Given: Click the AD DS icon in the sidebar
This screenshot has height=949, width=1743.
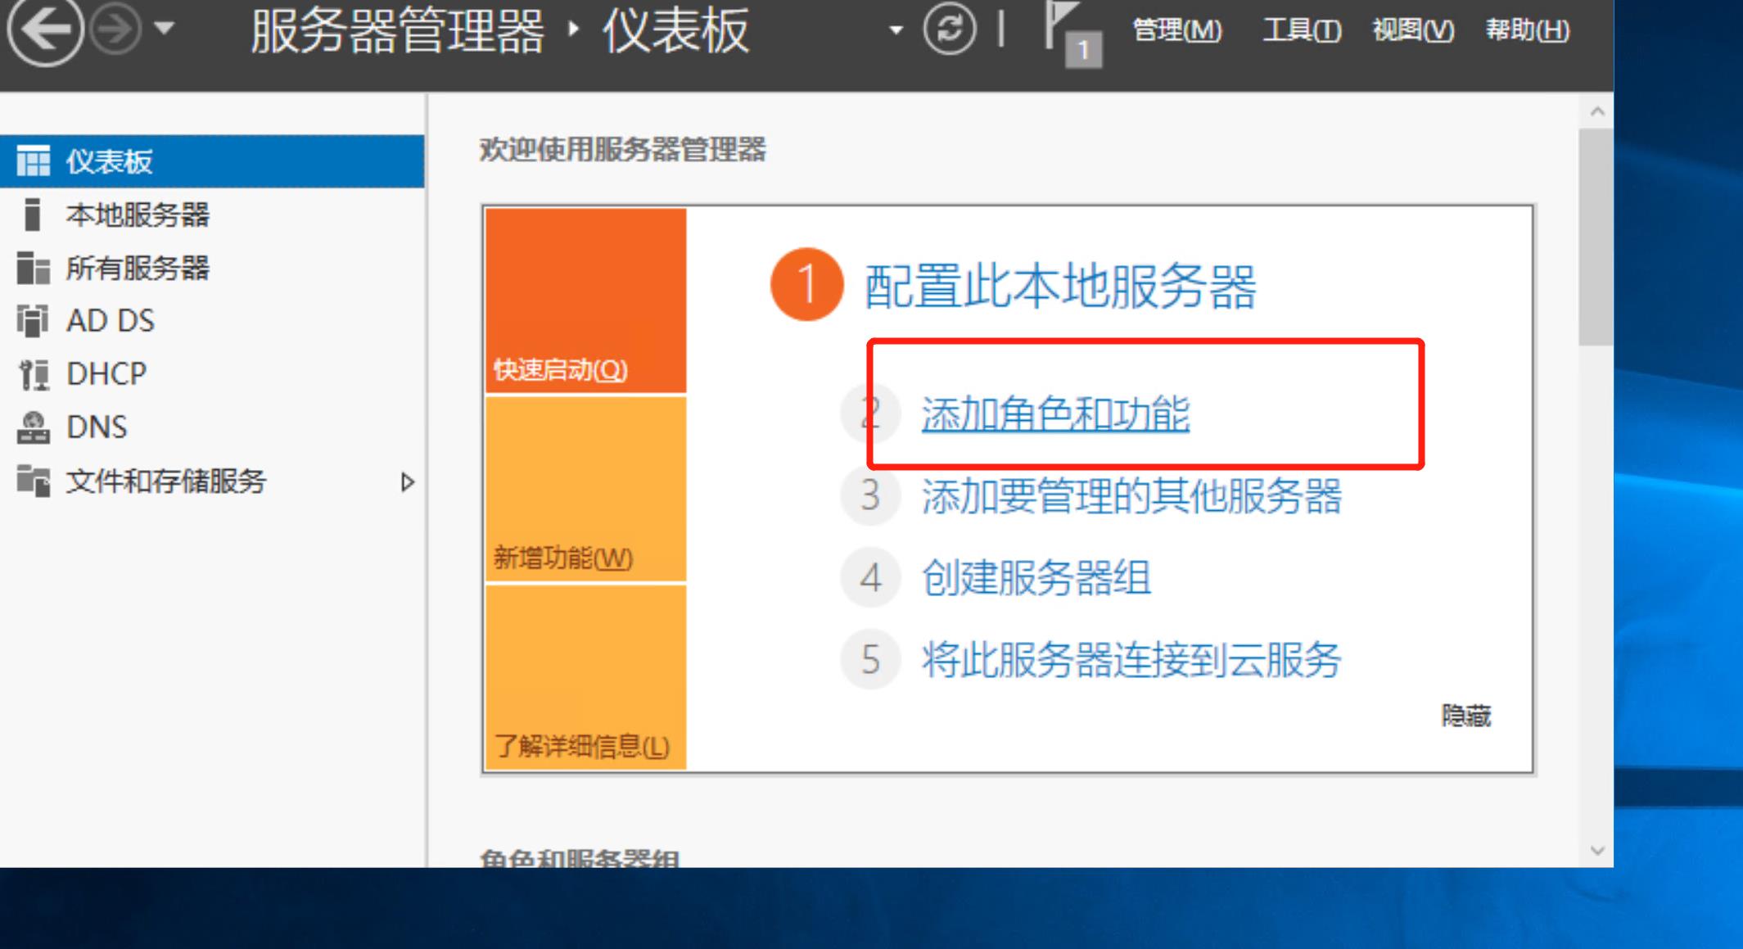Looking at the screenshot, I should [33, 321].
